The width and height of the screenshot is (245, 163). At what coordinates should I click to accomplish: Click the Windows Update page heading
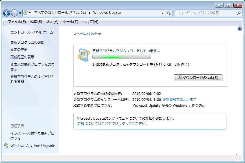tap(87, 34)
